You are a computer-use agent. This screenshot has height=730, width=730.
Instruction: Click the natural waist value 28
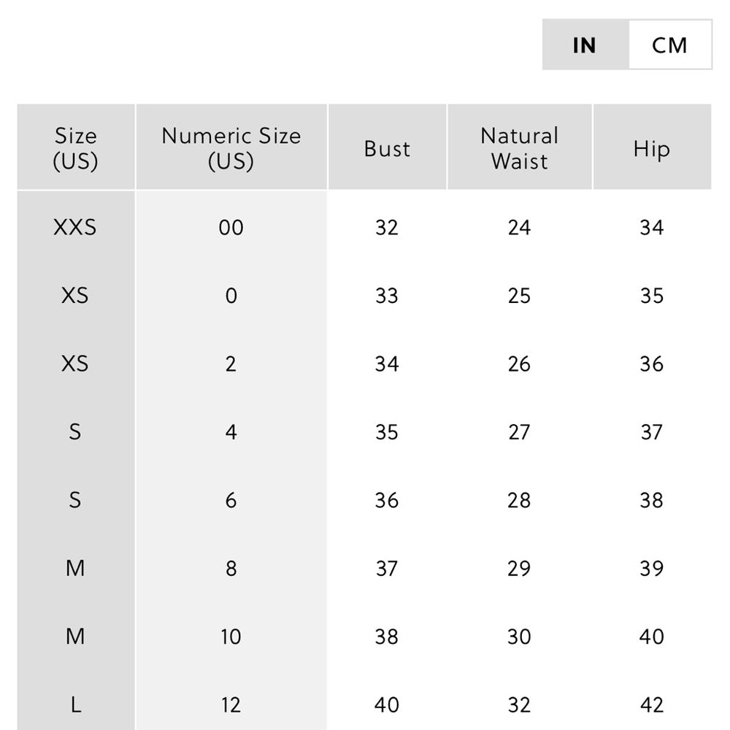[519, 500]
